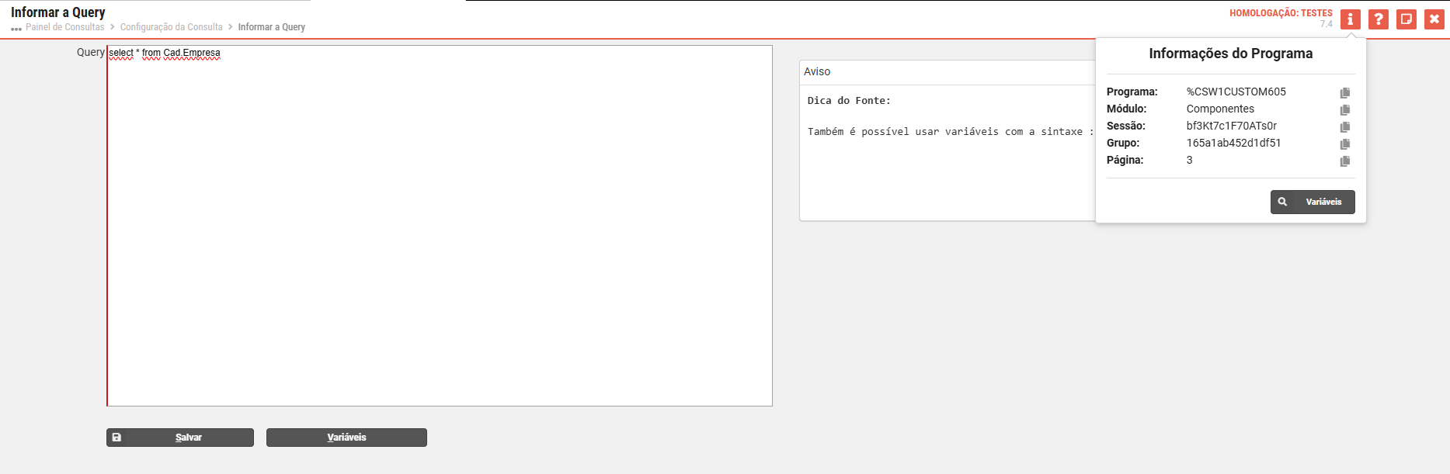Click the Variáveis button below the query box
The width and height of the screenshot is (1450, 474).
pyautogui.click(x=346, y=438)
